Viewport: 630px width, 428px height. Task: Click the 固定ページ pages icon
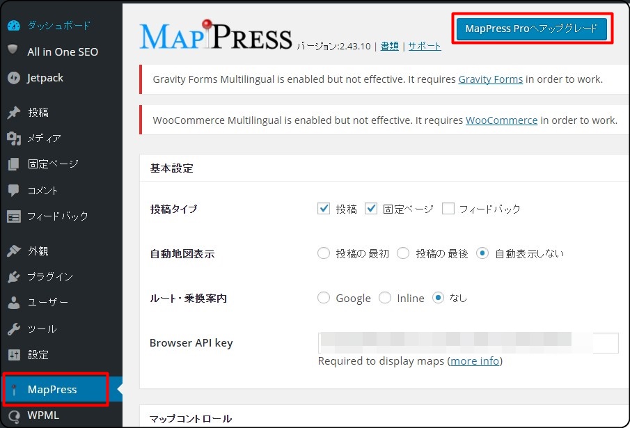click(x=14, y=164)
